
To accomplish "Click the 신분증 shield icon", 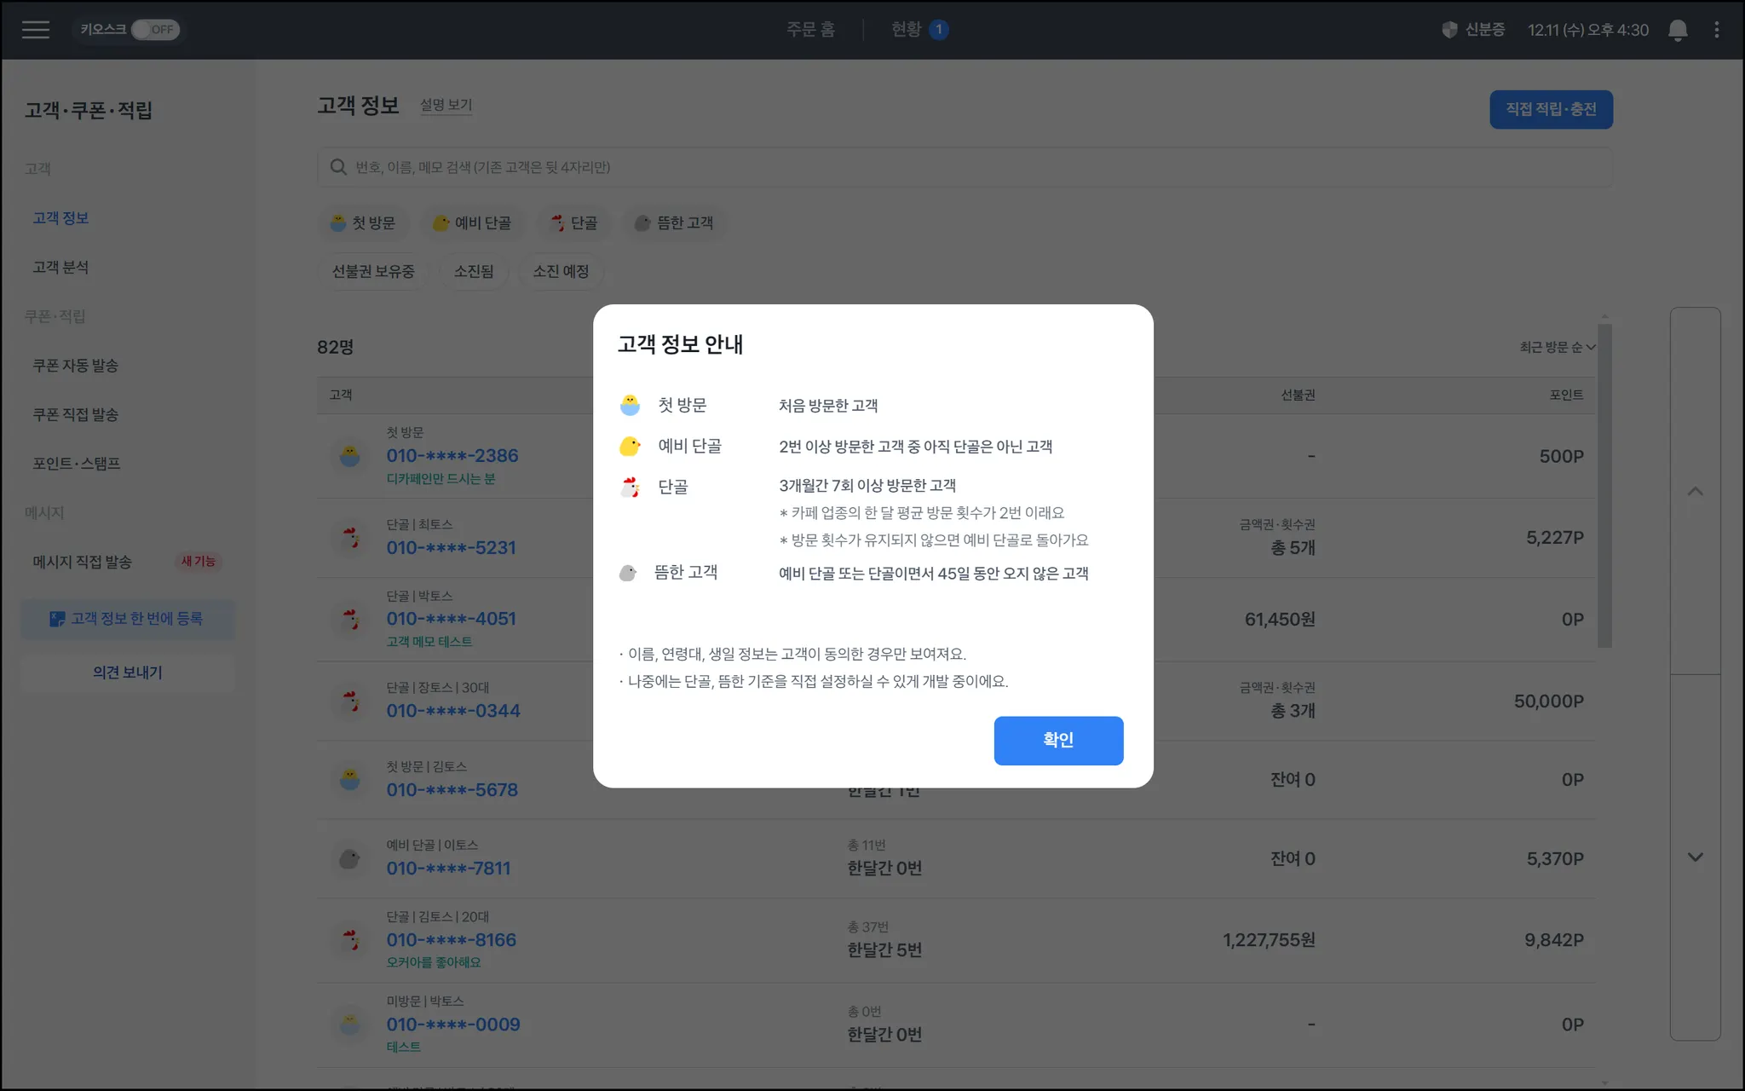I will pos(1449,30).
